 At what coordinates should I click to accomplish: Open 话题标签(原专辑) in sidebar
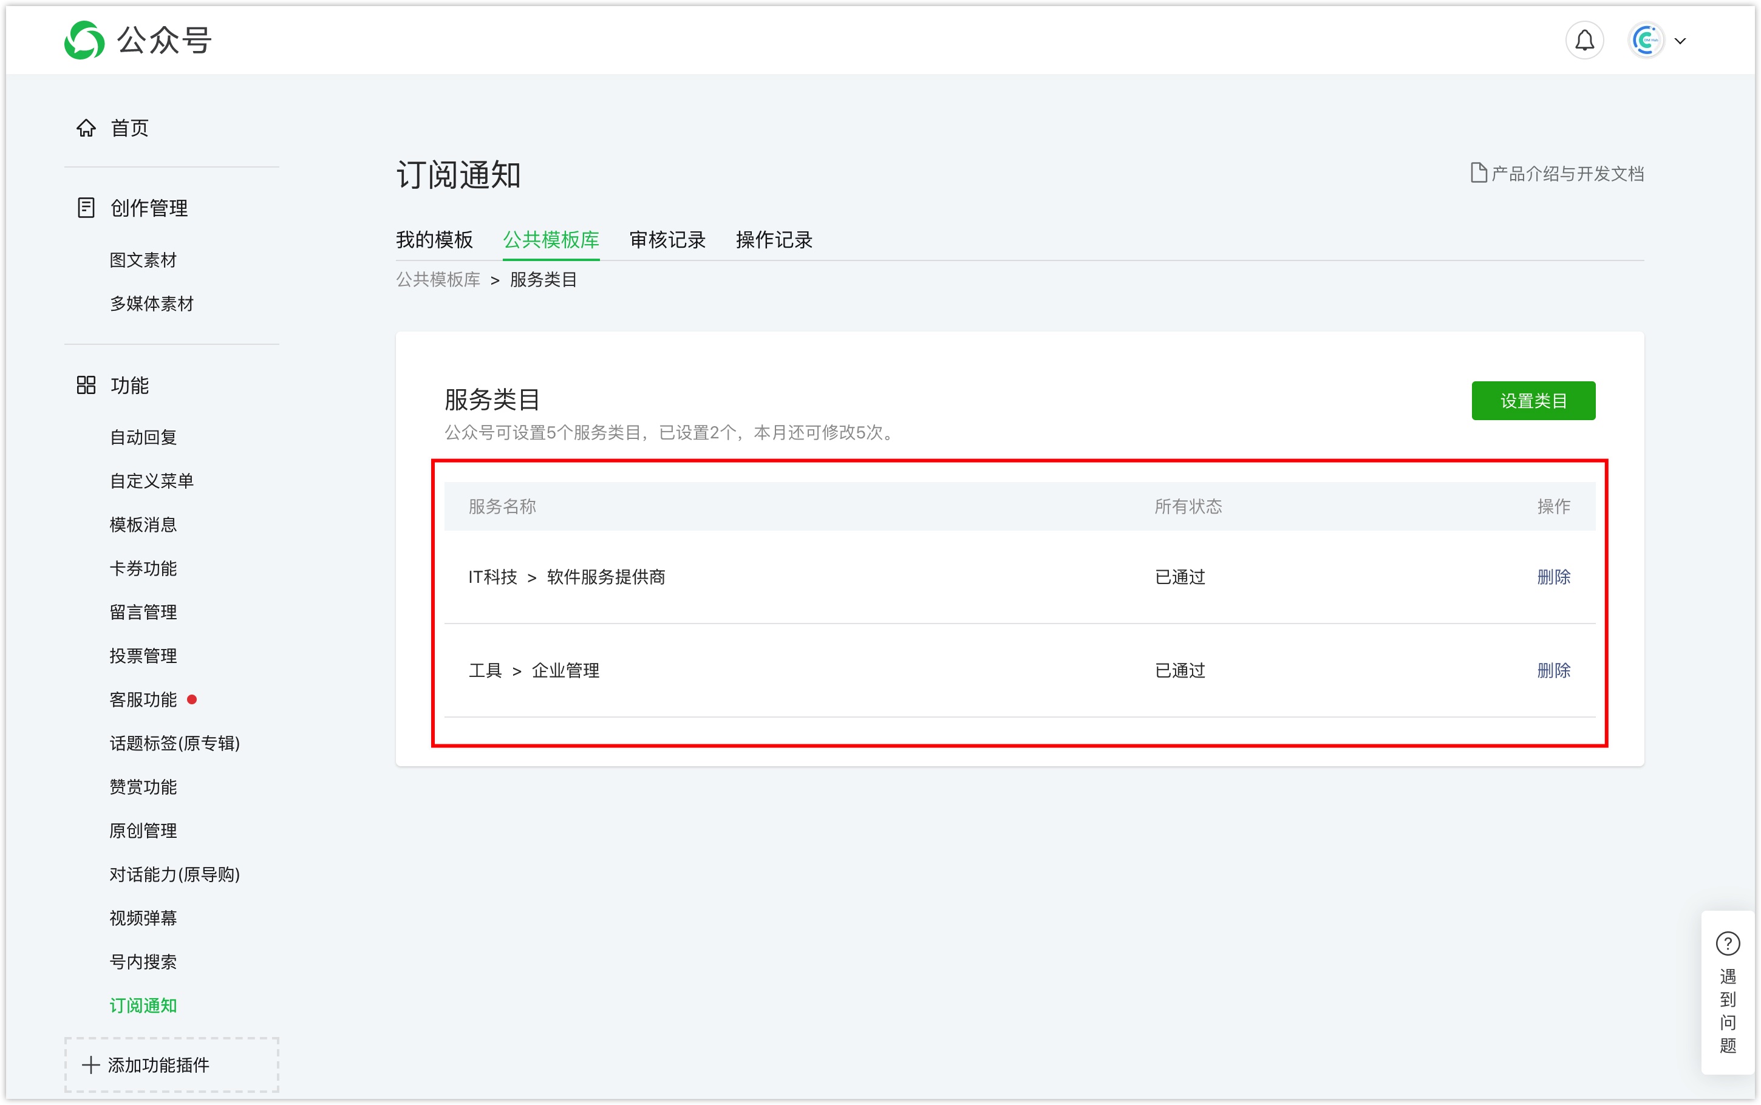pos(175,743)
